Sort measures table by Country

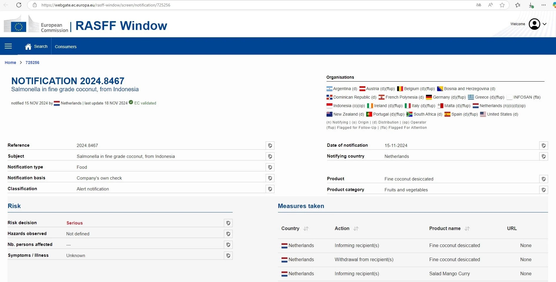[x=306, y=229]
